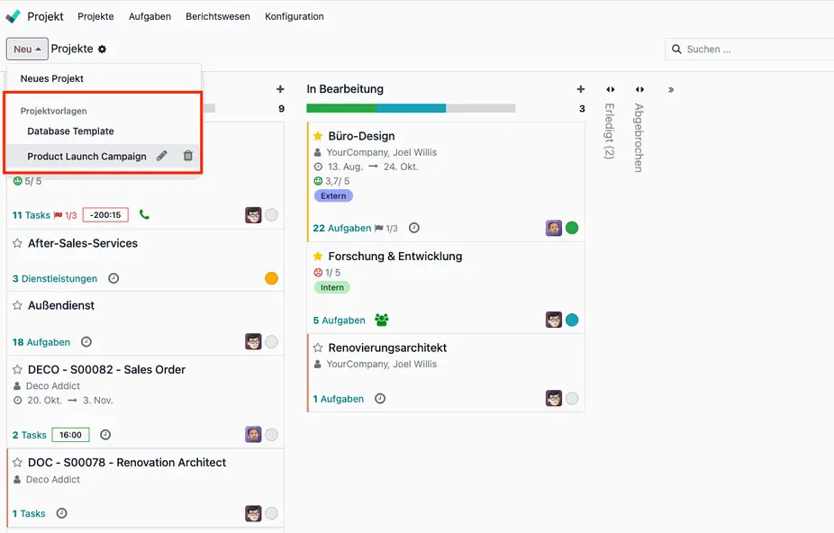Click the green team icon next to 5 Aufgaben
The image size is (834, 533).
pyautogui.click(x=380, y=320)
